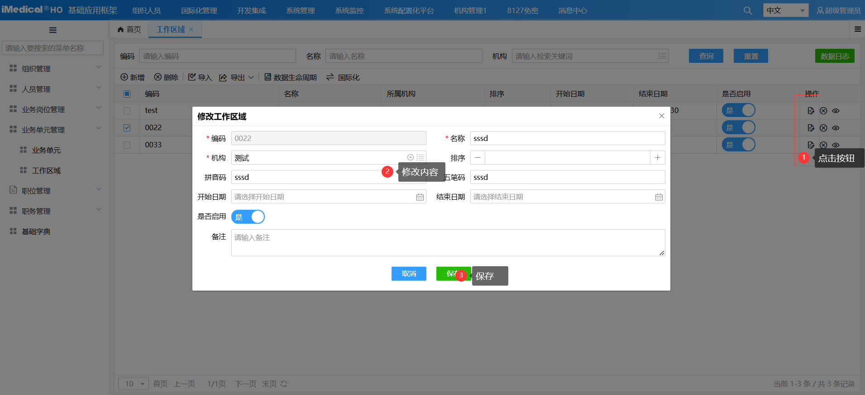865x395 pixels.
Task: Click the delete icon in row 0022
Action: (x=823, y=128)
